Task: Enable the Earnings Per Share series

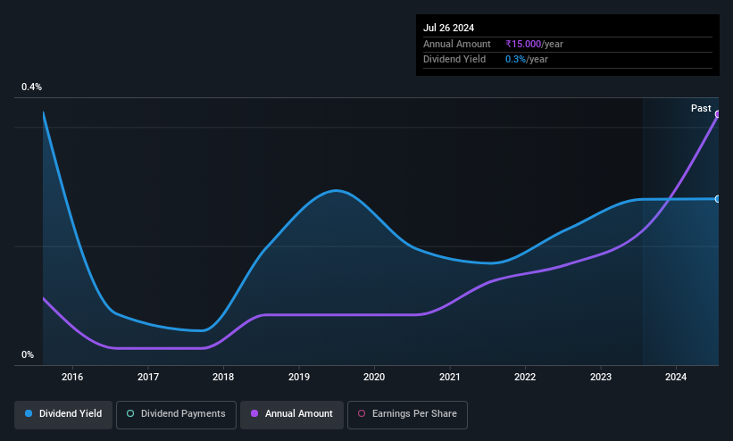Action: 407,414
